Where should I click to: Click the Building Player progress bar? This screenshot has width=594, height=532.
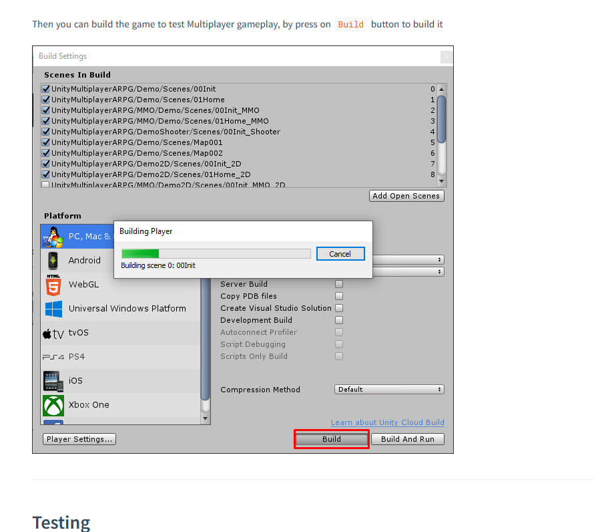tap(216, 253)
